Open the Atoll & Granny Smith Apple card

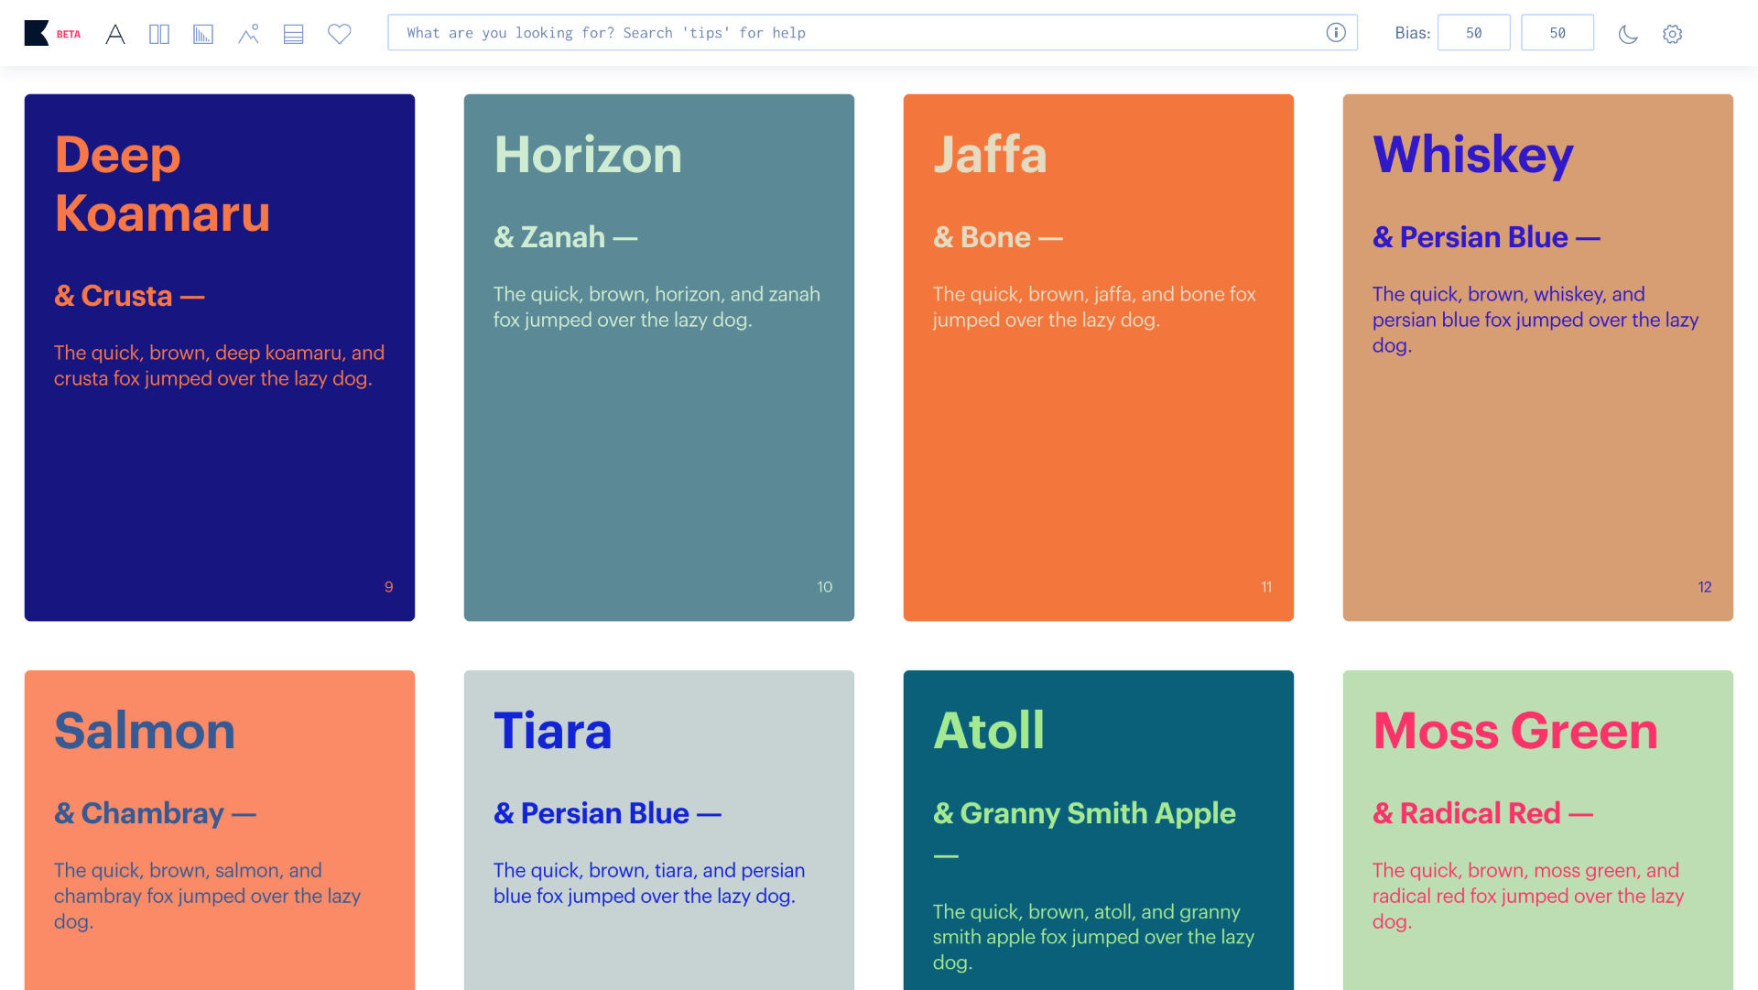1099,829
